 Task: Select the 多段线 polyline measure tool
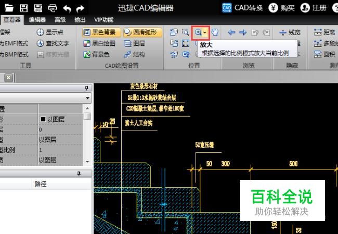click(326, 43)
